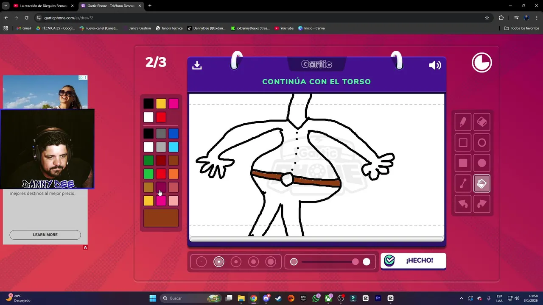Viewport: 543px width, 305px height.
Task: Pick the blue color swatch
Action: pos(174,134)
